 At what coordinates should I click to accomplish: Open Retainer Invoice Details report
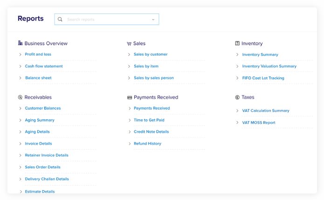tap(47, 155)
